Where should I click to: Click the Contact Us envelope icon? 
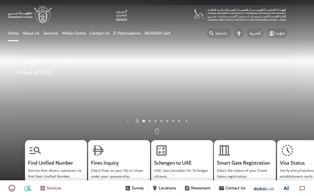pyautogui.click(x=221, y=188)
